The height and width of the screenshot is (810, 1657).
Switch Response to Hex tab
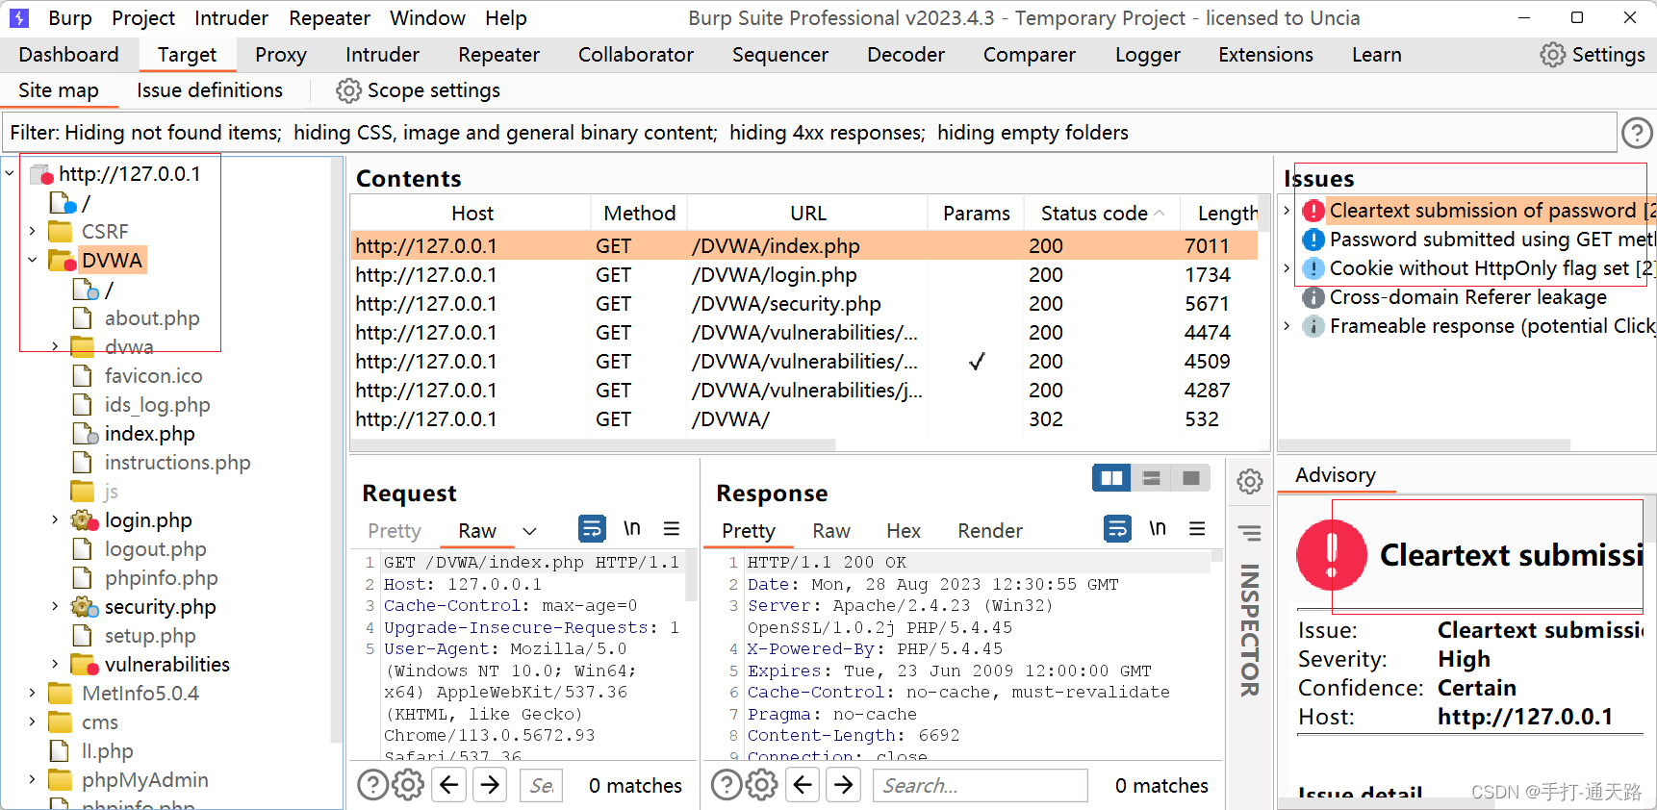click(x=904, y=531)
